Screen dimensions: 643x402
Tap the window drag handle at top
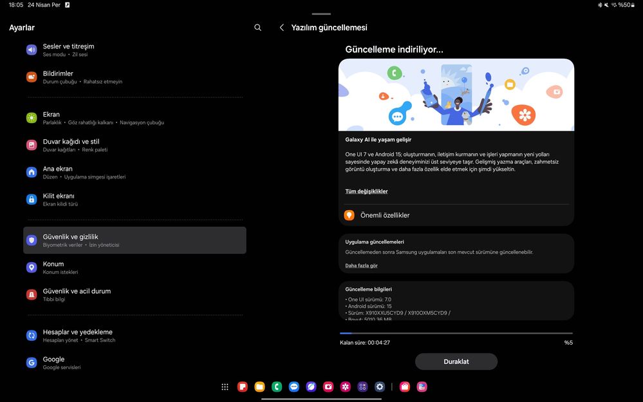[321, 14]
